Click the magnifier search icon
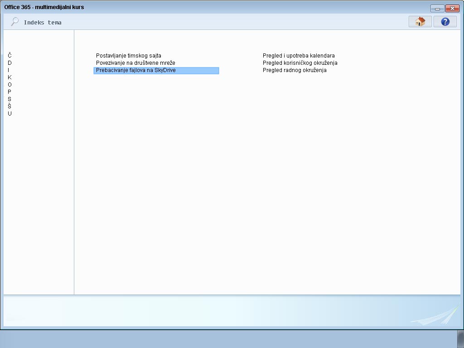The image size is (464, 348). 15,22
